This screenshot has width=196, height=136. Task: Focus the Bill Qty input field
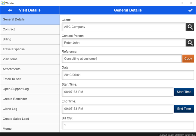pos(128,125)
